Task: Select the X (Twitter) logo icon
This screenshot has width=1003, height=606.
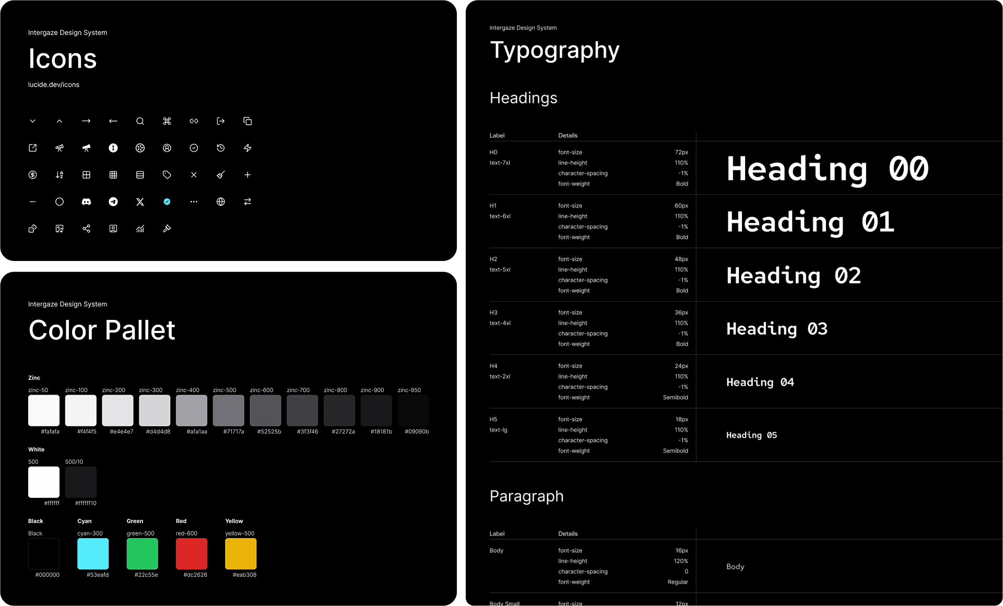Action: pos(140,201)
